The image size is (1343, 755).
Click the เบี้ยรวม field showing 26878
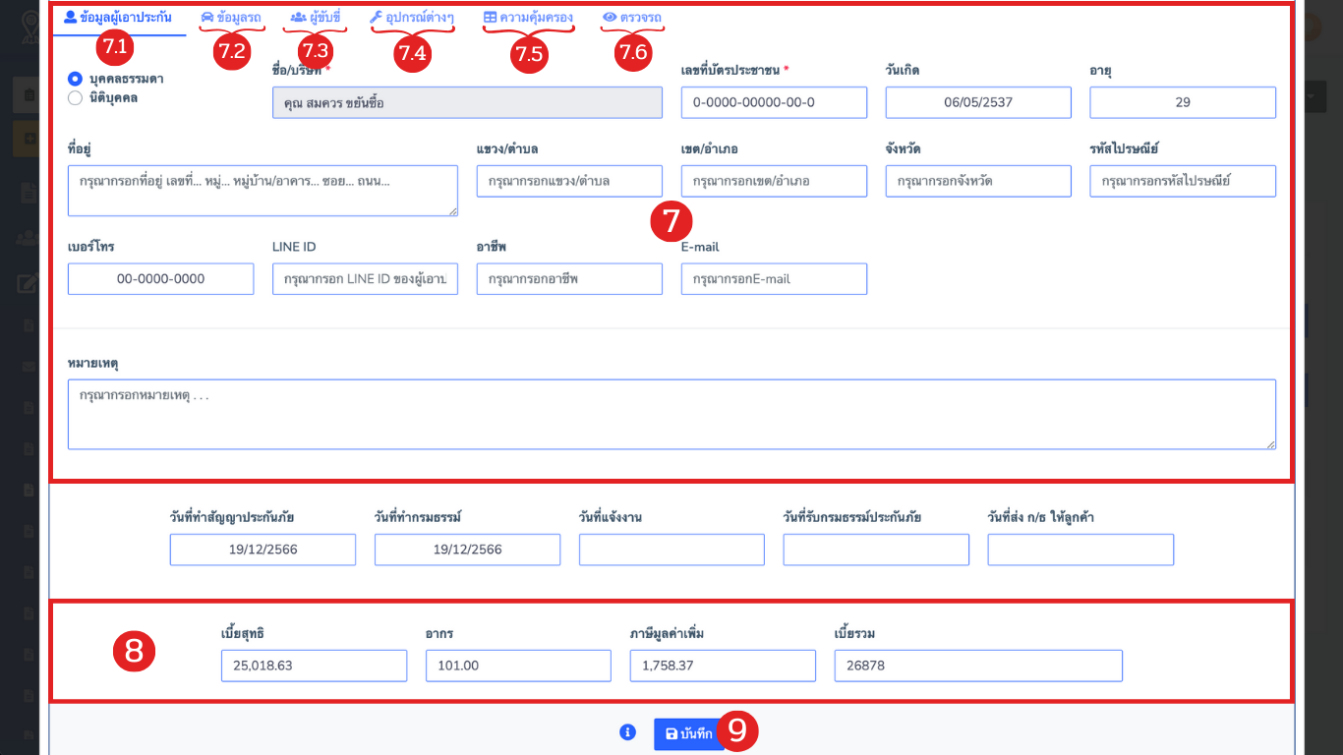coord(978,666)
